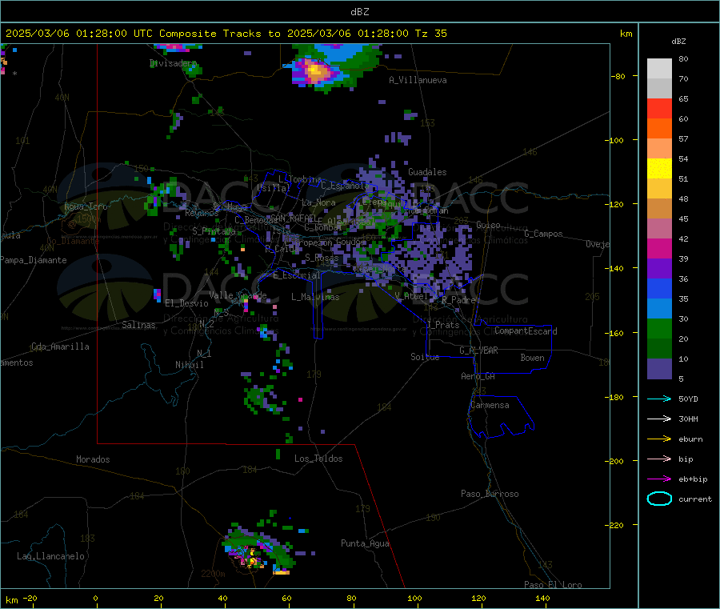The height and width of the screenshot is (609, 720).
Task: Click the CompantEscard map label
Action: (x=526, y=331)
